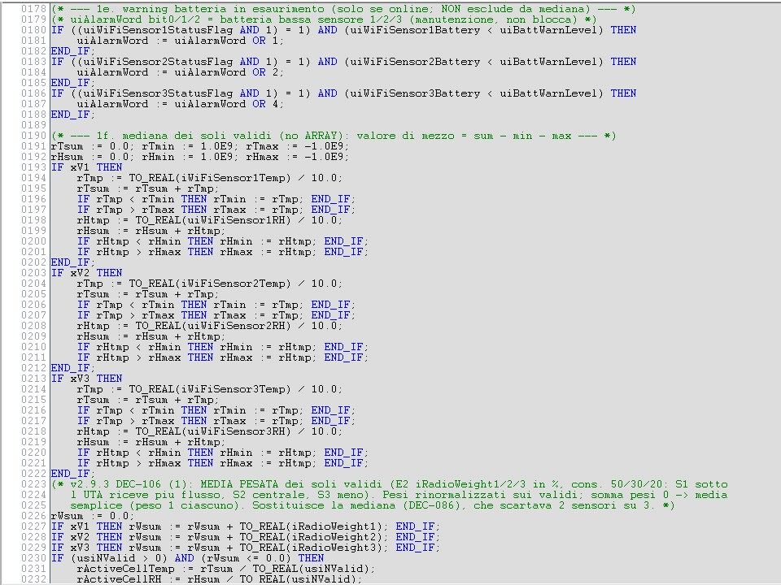Click line number 0185 in the gutter
This screenshot has height=585, width=781.
(34, 83)
